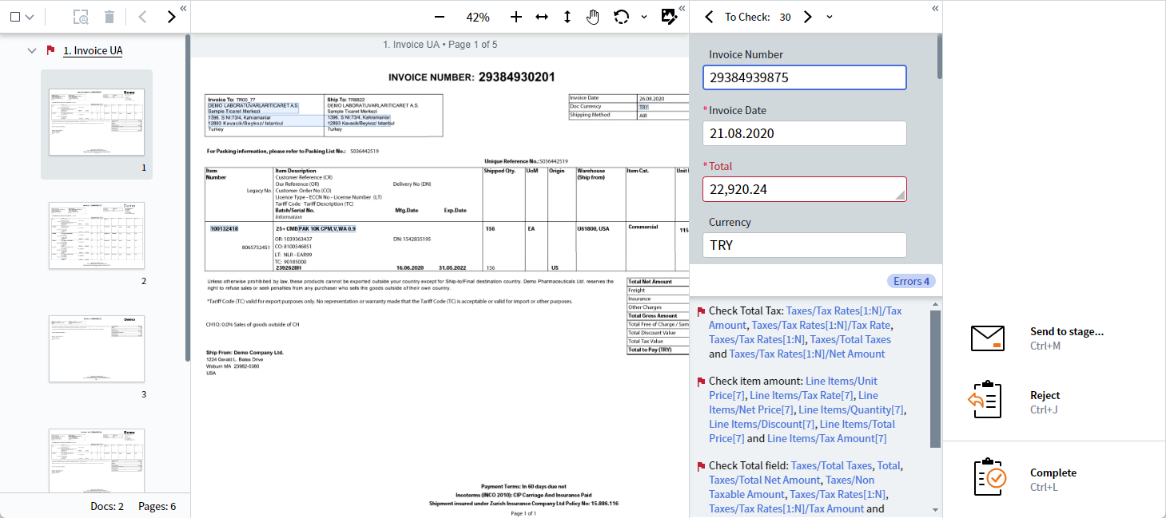Select page 3 thumbnail
Image resolution: width=1166 pixels, height=518 pixels.
[97, 349]
